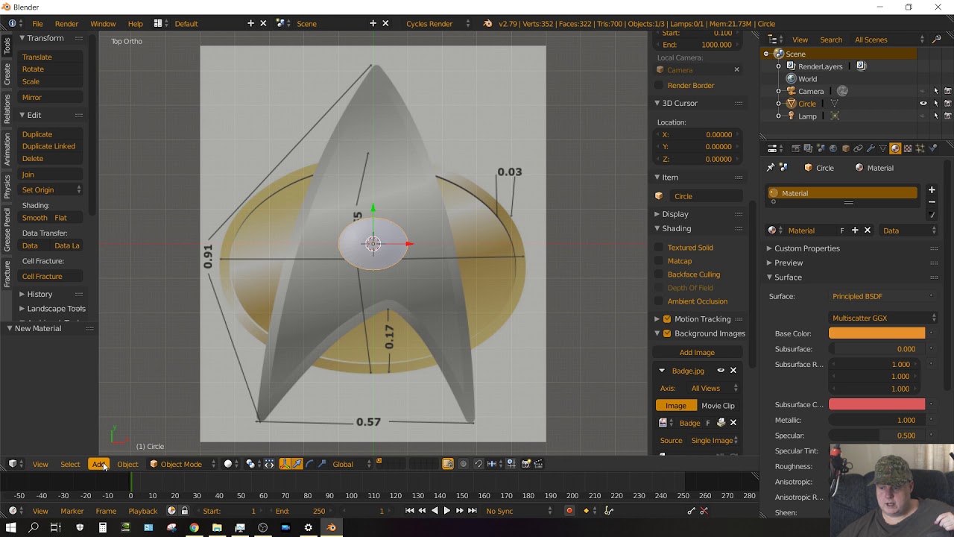Toggle Circle visibility eye in outliner
This screenshot has width=954, height=537.
pos(923,104)
